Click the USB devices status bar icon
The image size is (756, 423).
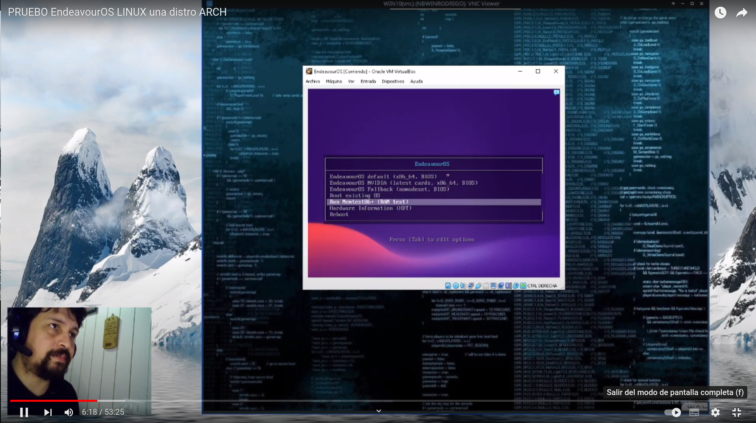click(x=478, y=286)
